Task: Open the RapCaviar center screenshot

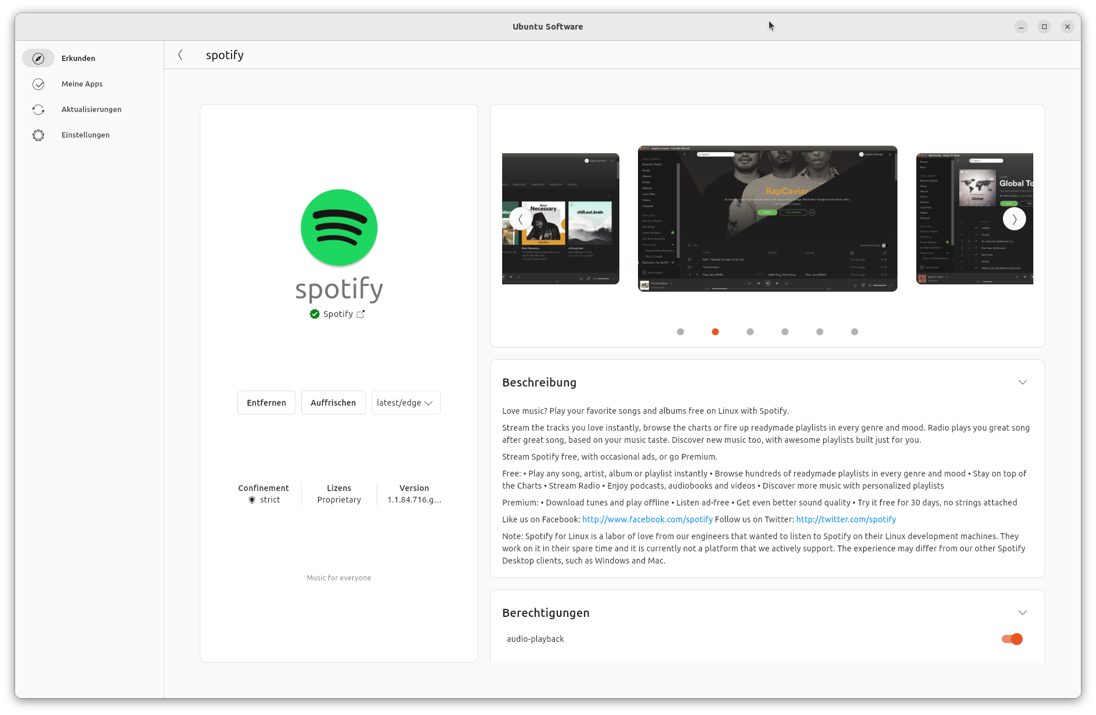Action: [767, 219]
